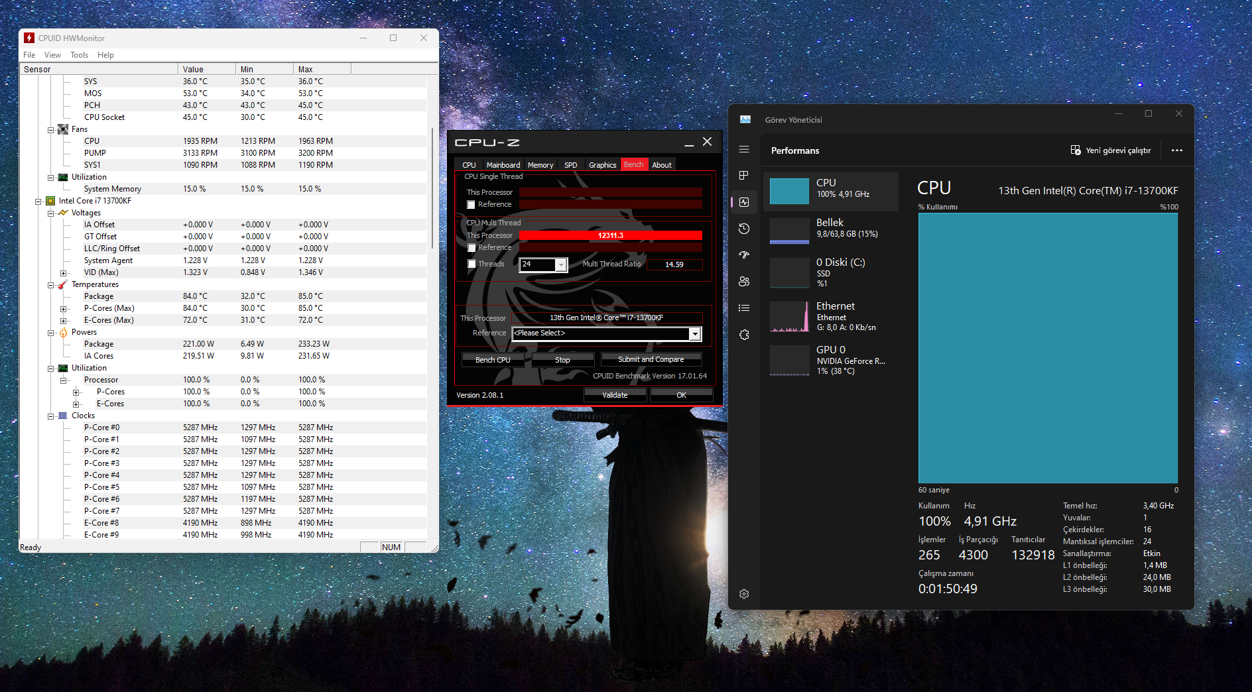This screenshot has height=692, width=1252.
Task: Expand the P-Cores node under Processor utilization
Action: 76,392
